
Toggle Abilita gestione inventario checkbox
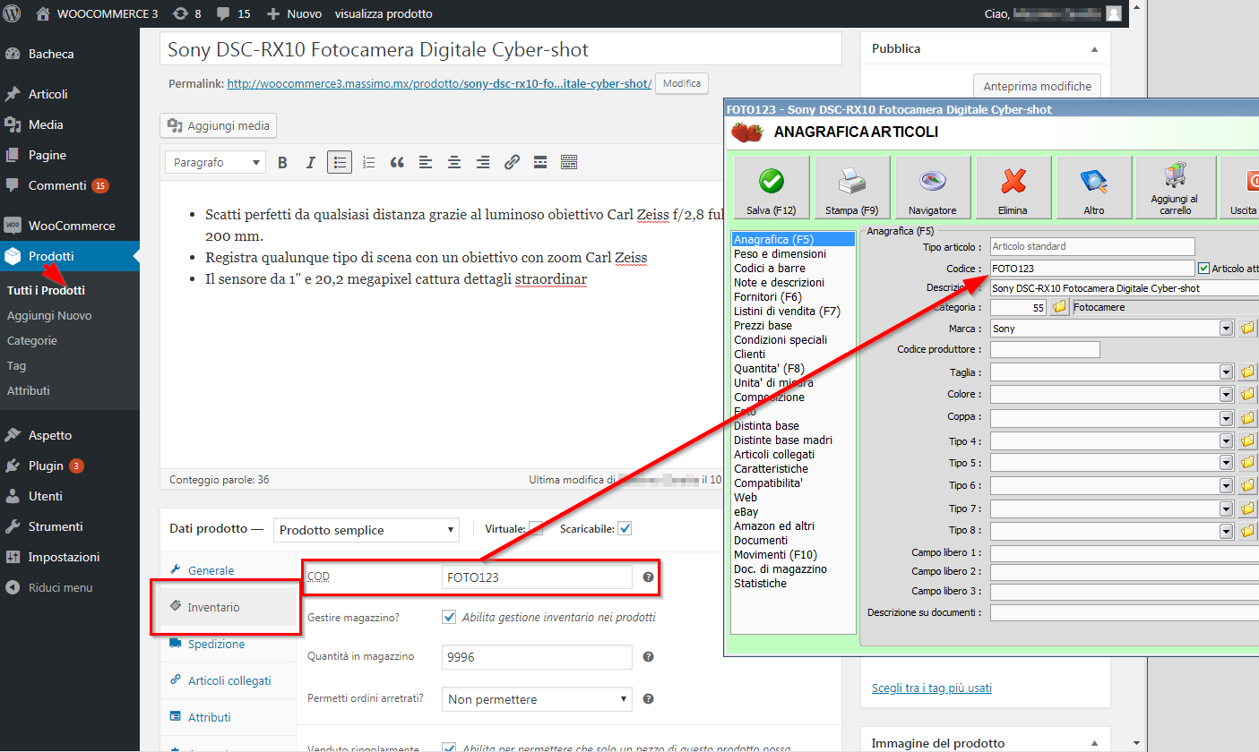pos(450,617)
